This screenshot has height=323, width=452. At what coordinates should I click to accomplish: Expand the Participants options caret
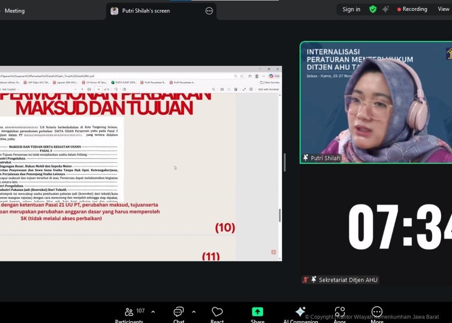tap(153, 312)
